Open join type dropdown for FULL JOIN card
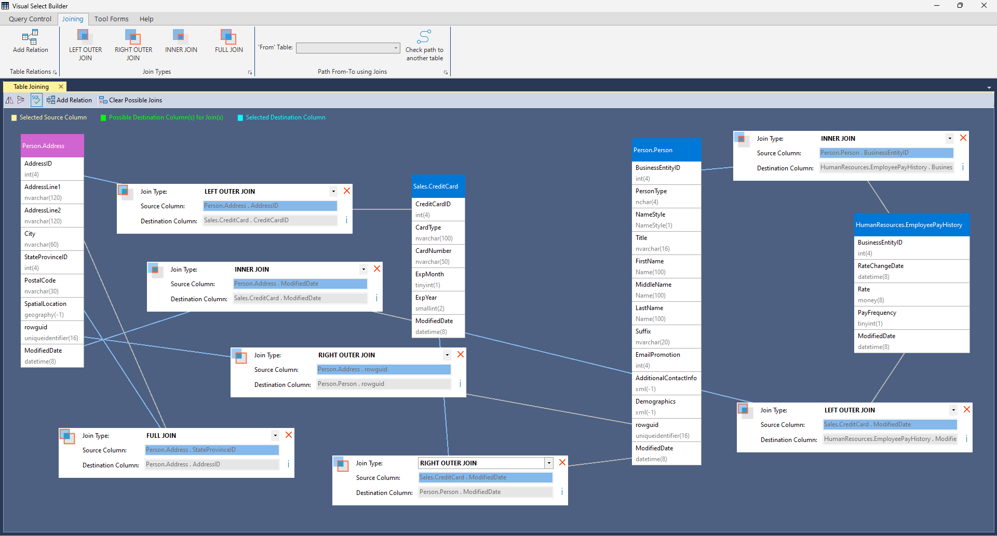 click(x=275, y=436)
